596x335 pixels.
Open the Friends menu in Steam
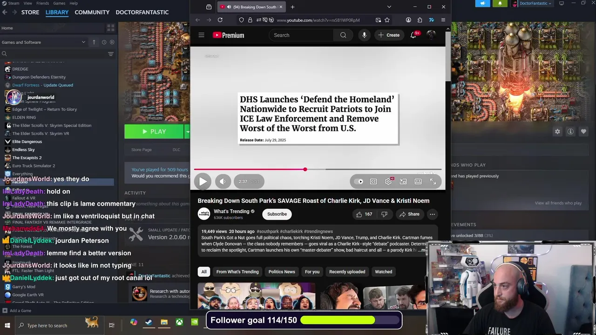tap(42, 3)
